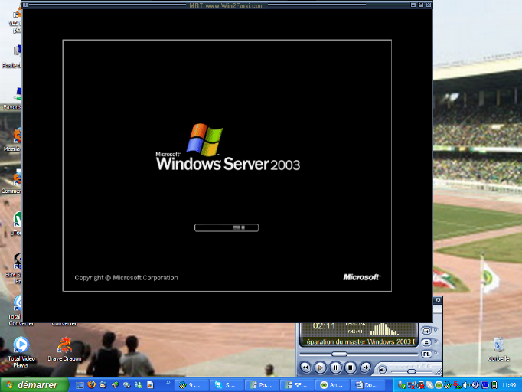The height and width of the screenshot is (392, 522).
Task: Open the speaker volume tray icon
Action: [x=466, y=385]
